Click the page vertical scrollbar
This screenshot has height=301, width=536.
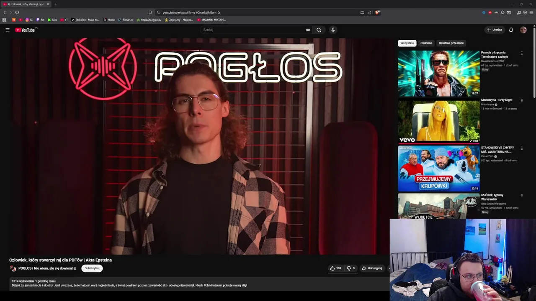(534, 63)
